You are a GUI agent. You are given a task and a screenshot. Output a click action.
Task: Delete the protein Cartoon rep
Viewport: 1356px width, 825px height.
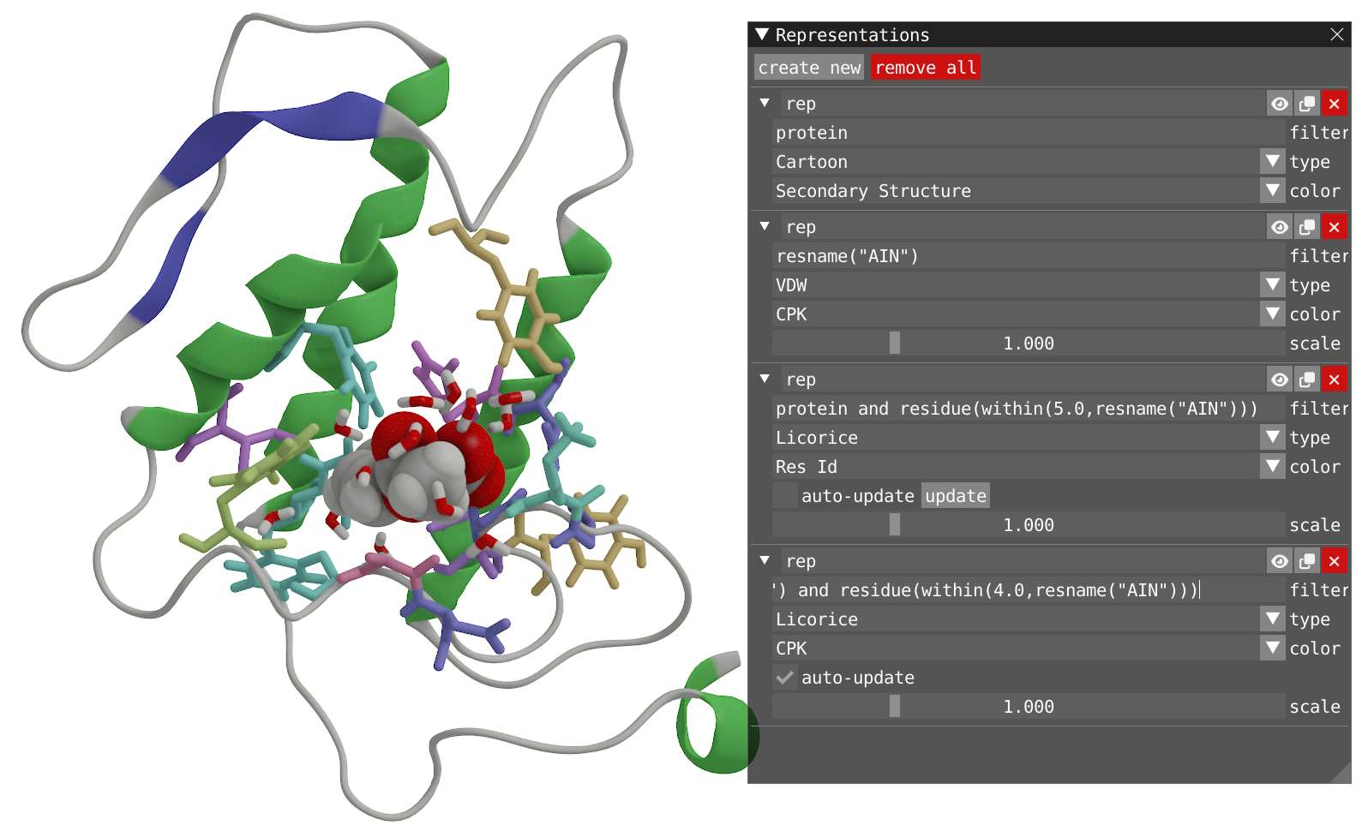click(1335, 104)
